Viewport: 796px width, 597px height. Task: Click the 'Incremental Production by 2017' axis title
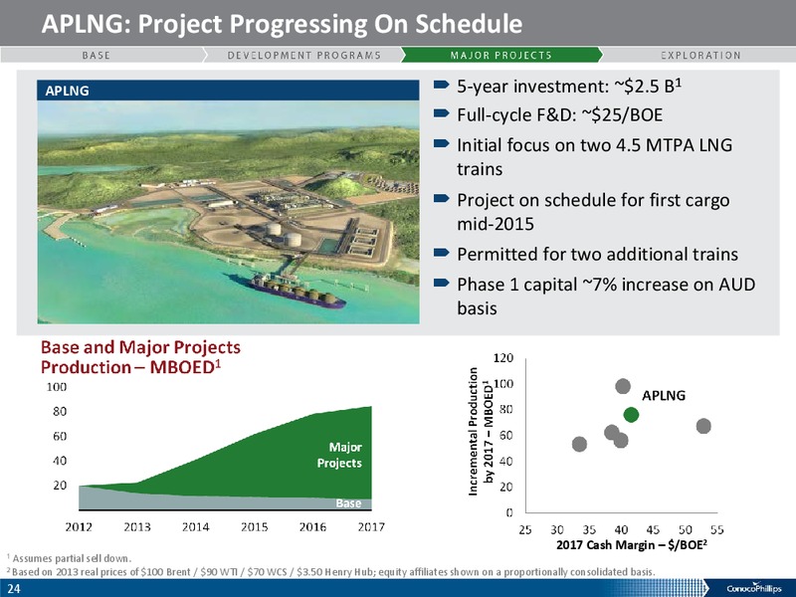pyautogui.click(x=480, y=431)
